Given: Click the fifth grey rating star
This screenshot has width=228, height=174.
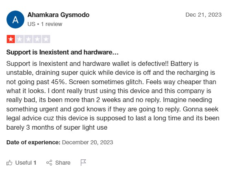Looking at the screenshot, I should tap(46, 39).
